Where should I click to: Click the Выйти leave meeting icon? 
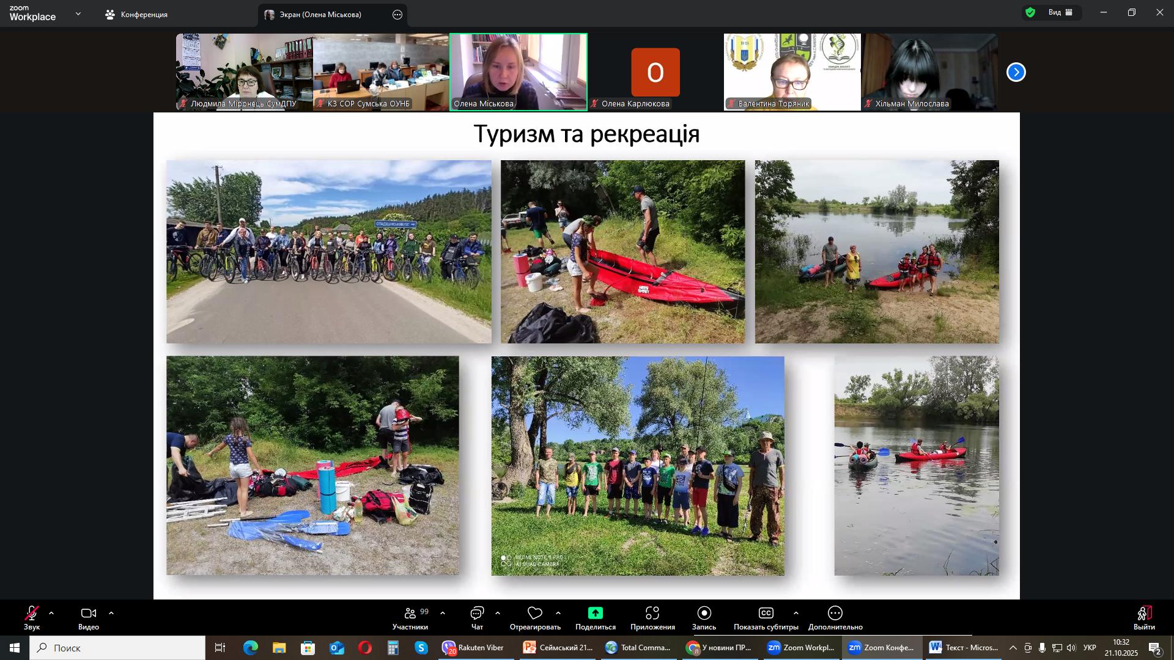[x=1144, y=614]
